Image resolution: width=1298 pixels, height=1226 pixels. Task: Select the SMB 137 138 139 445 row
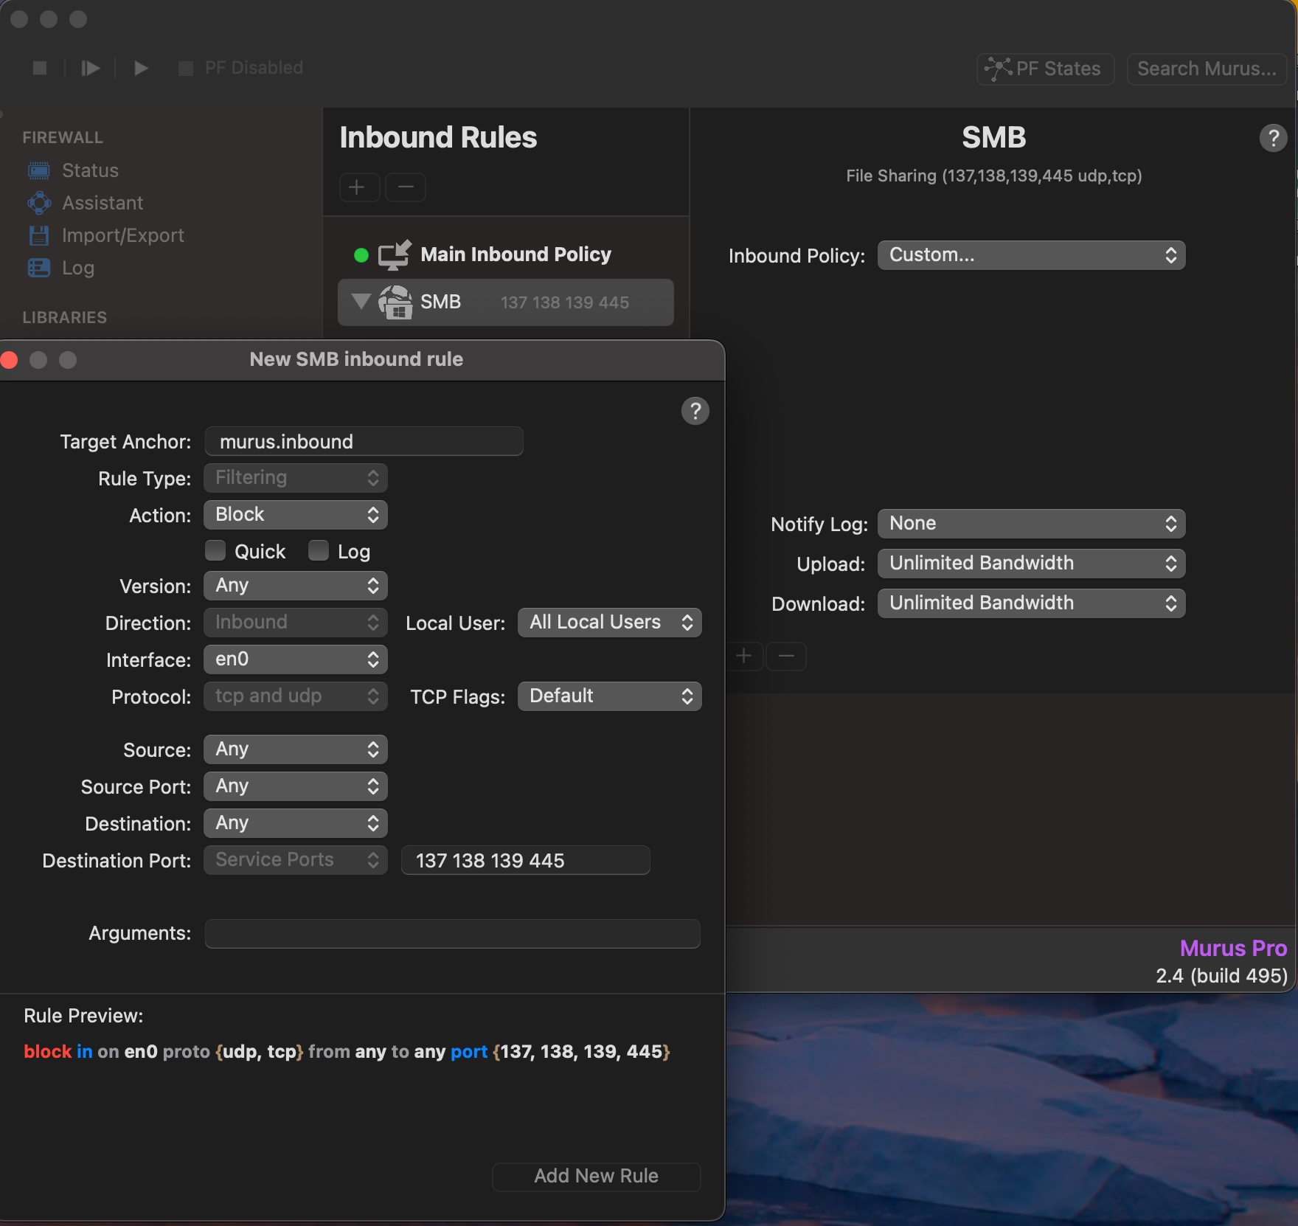click(x=506, y=302)
